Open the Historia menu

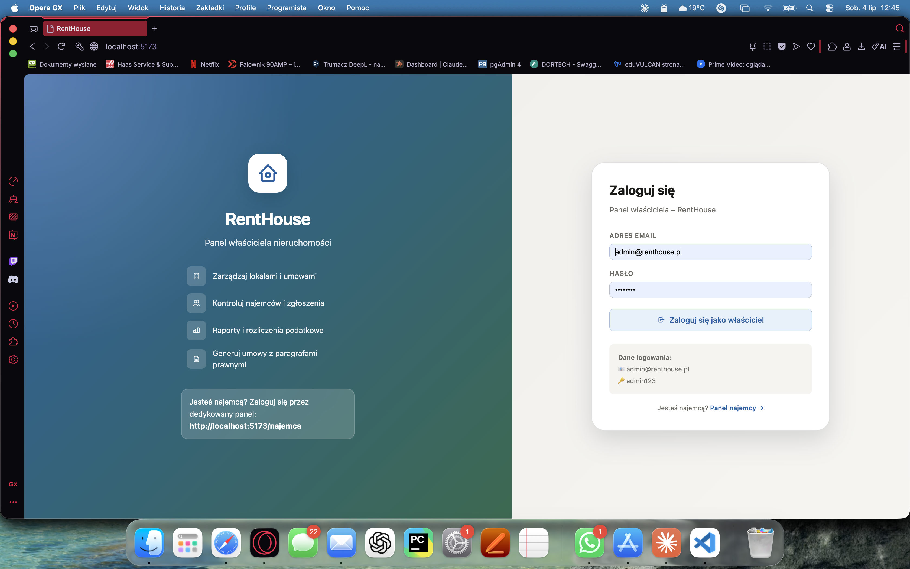click(172, 8)
